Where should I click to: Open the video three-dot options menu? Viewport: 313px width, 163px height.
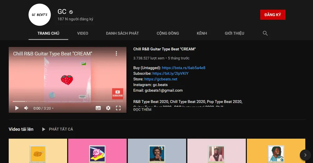(116, 54)
